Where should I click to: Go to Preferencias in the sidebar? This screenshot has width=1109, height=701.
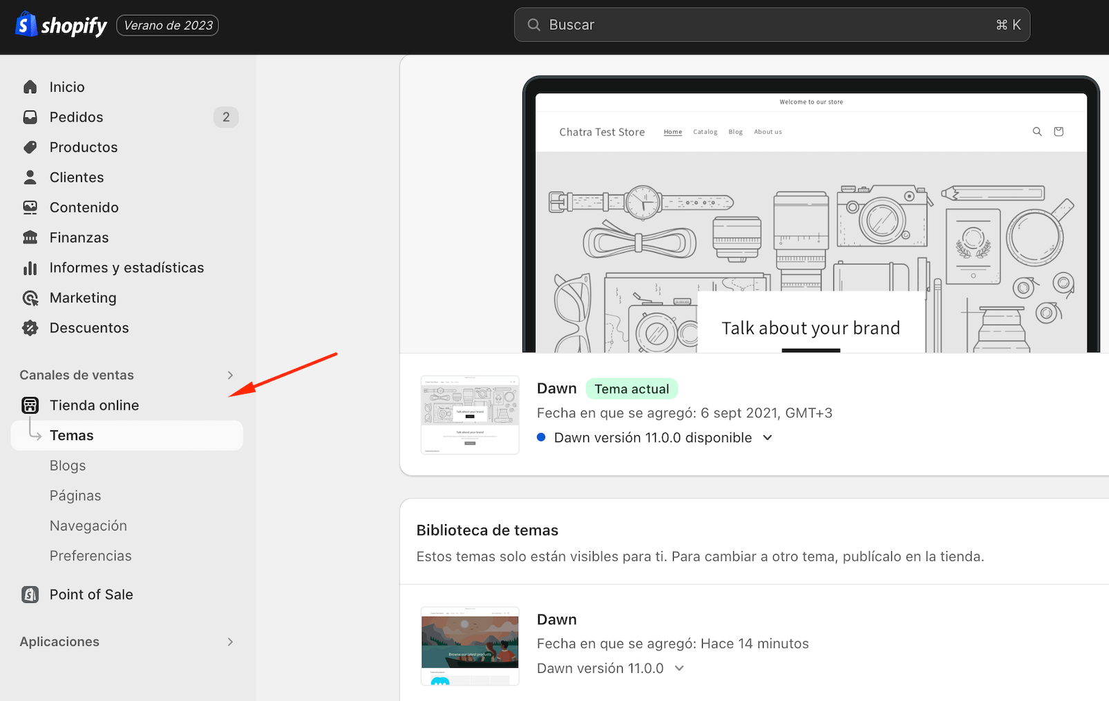(91, 555)
